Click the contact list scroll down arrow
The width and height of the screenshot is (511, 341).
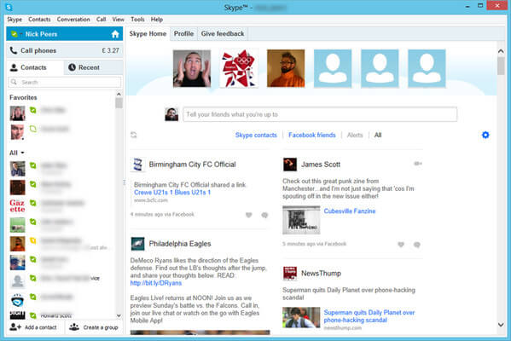(119, 315)
